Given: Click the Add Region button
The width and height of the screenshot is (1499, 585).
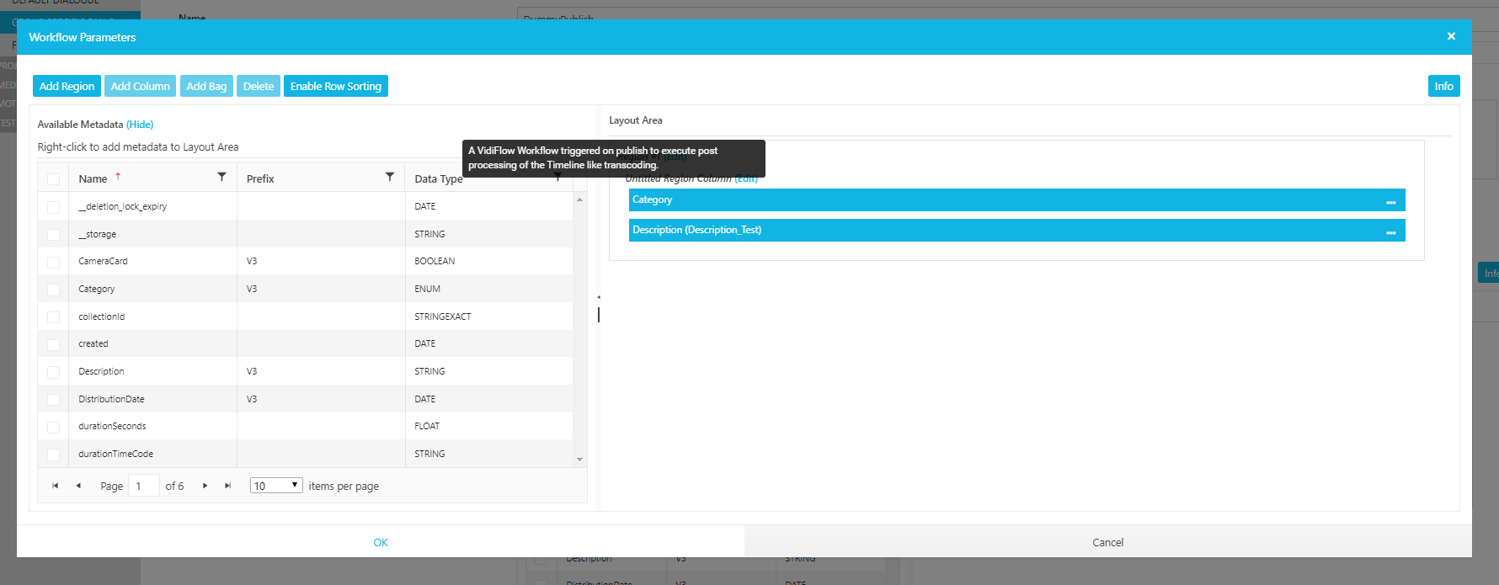Looking at the screenshot, I should pyautogui.click(x=67, y=86).
